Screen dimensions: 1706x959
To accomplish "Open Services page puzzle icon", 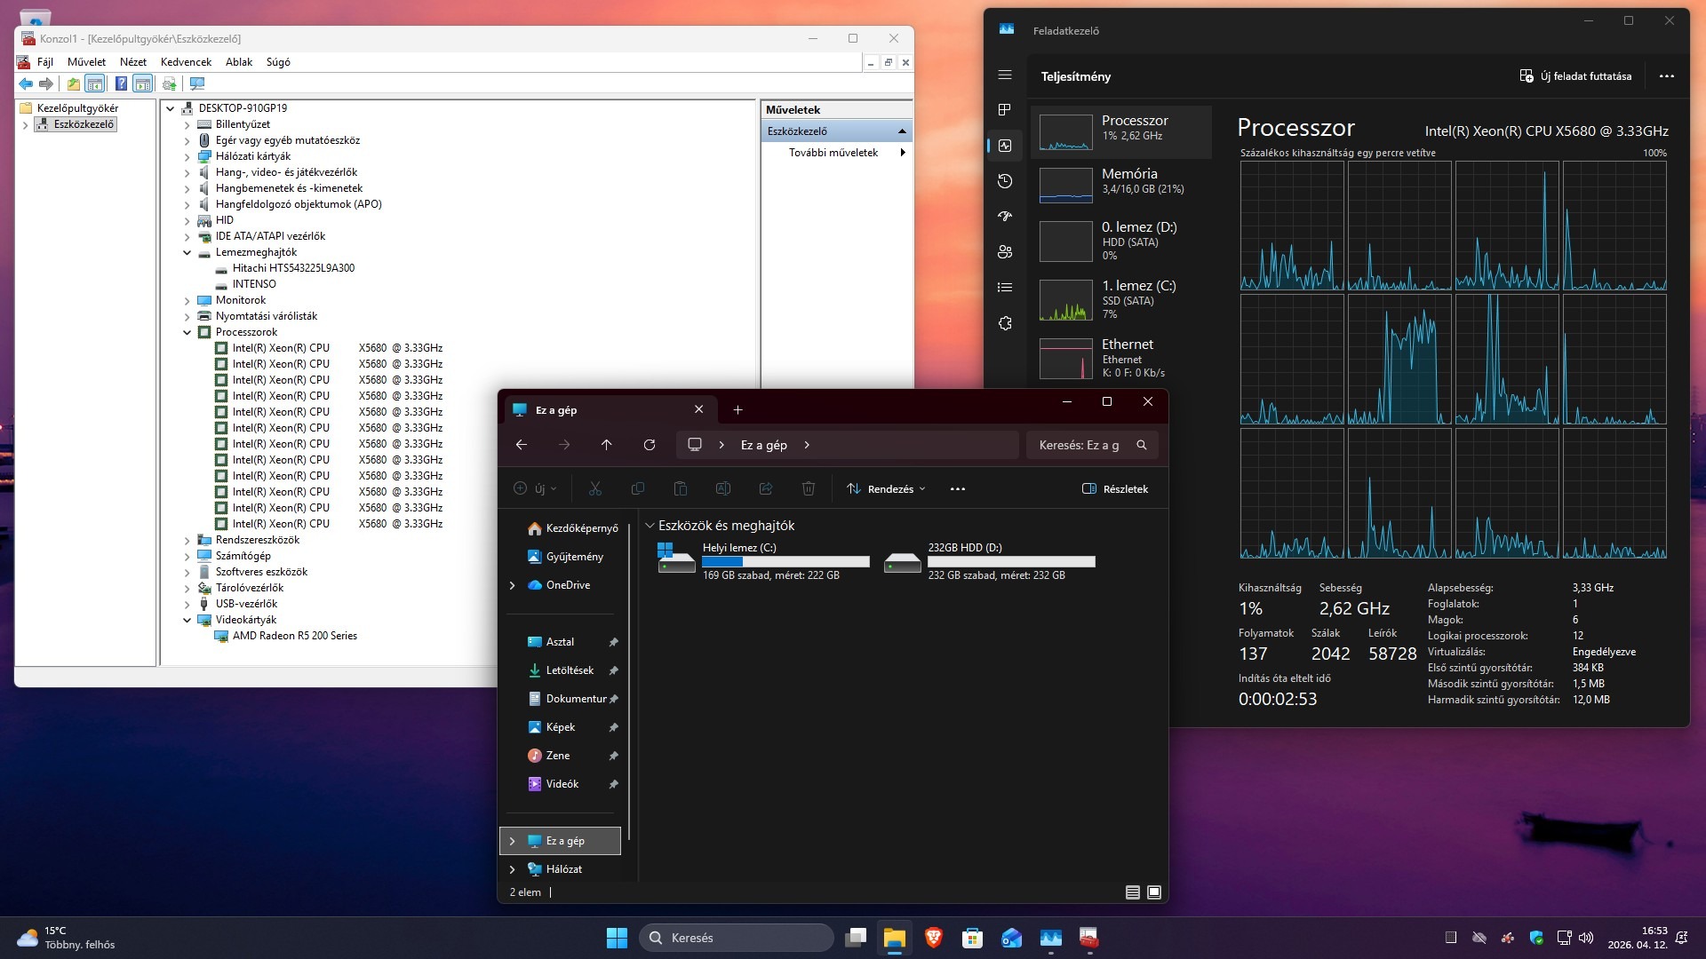I will [x=1005, y=323].
